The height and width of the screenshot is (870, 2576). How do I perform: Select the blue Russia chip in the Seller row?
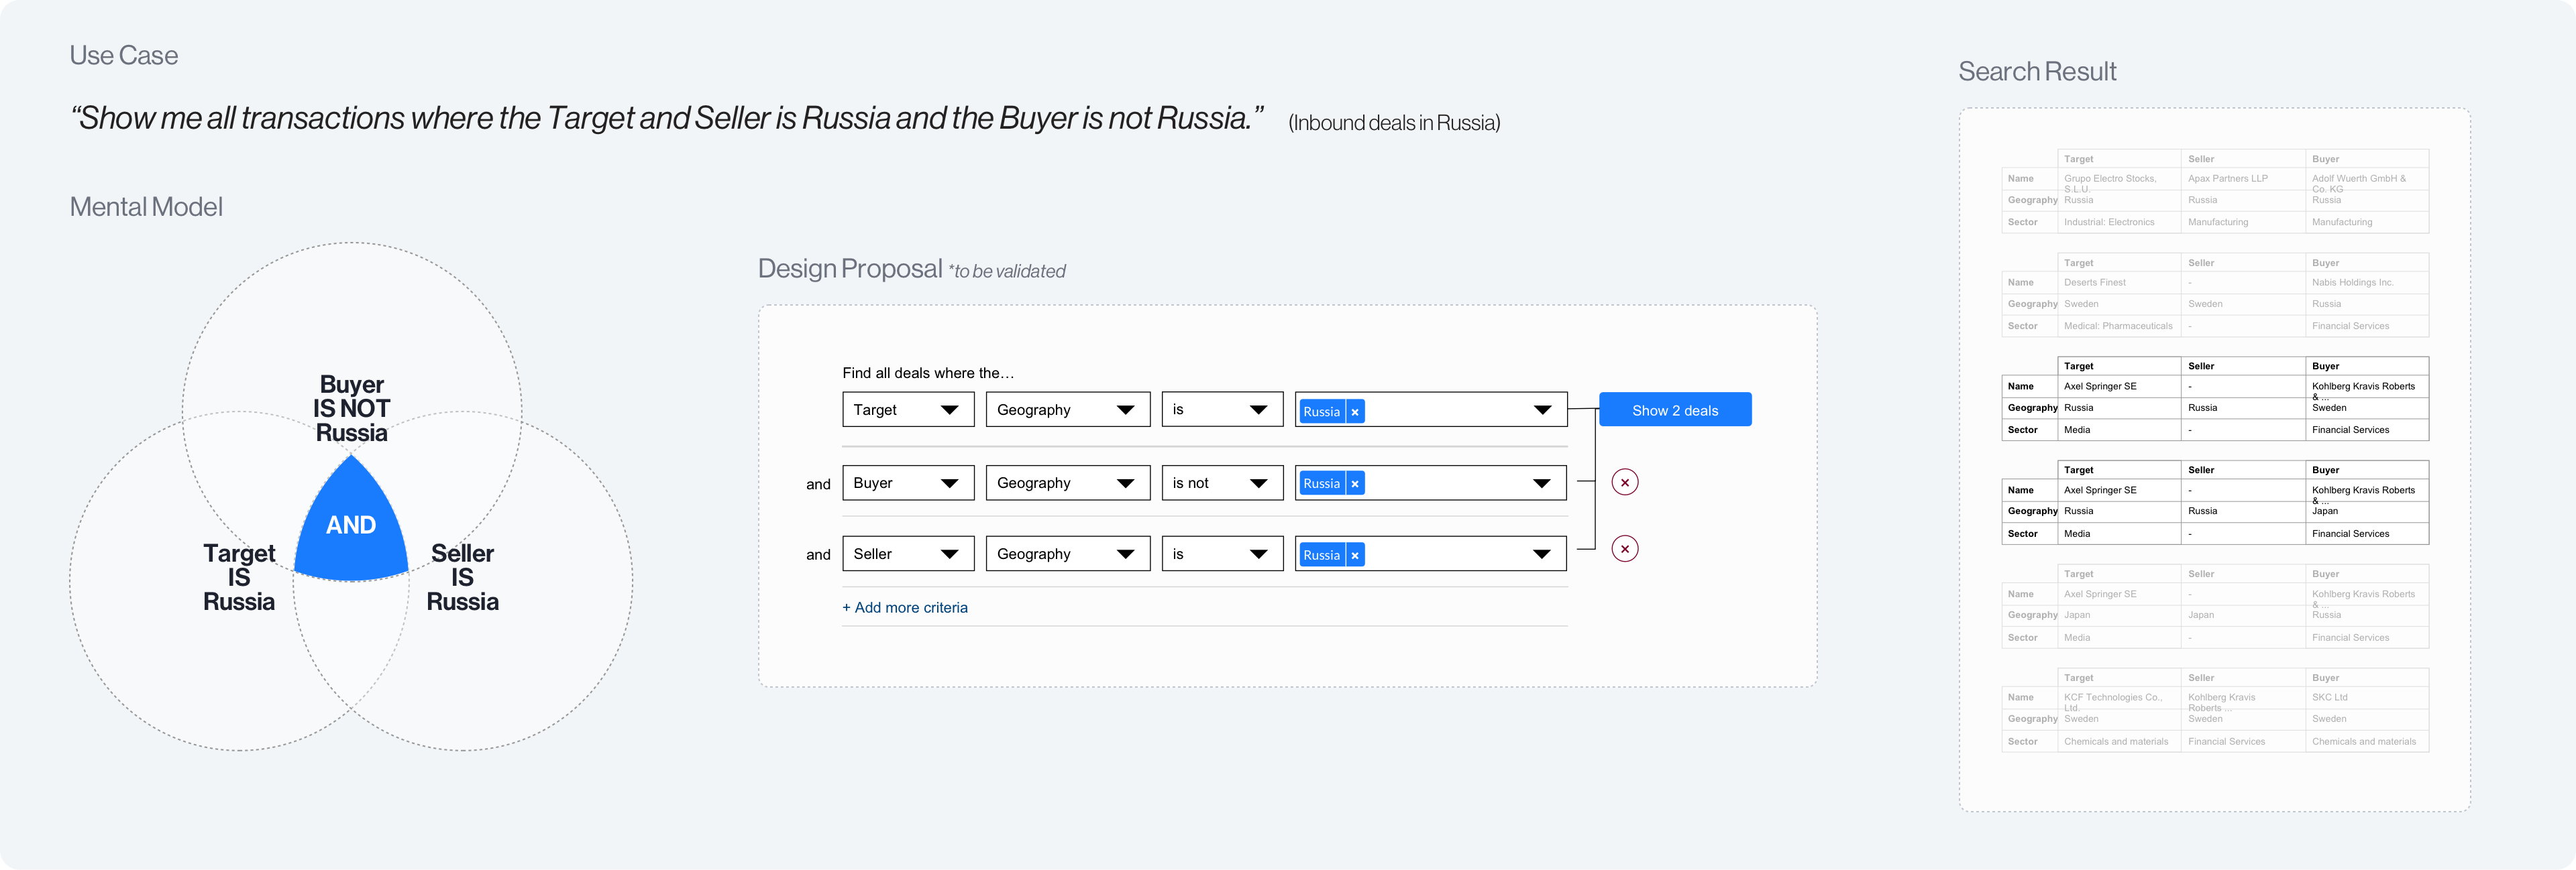pos(1321,554)
